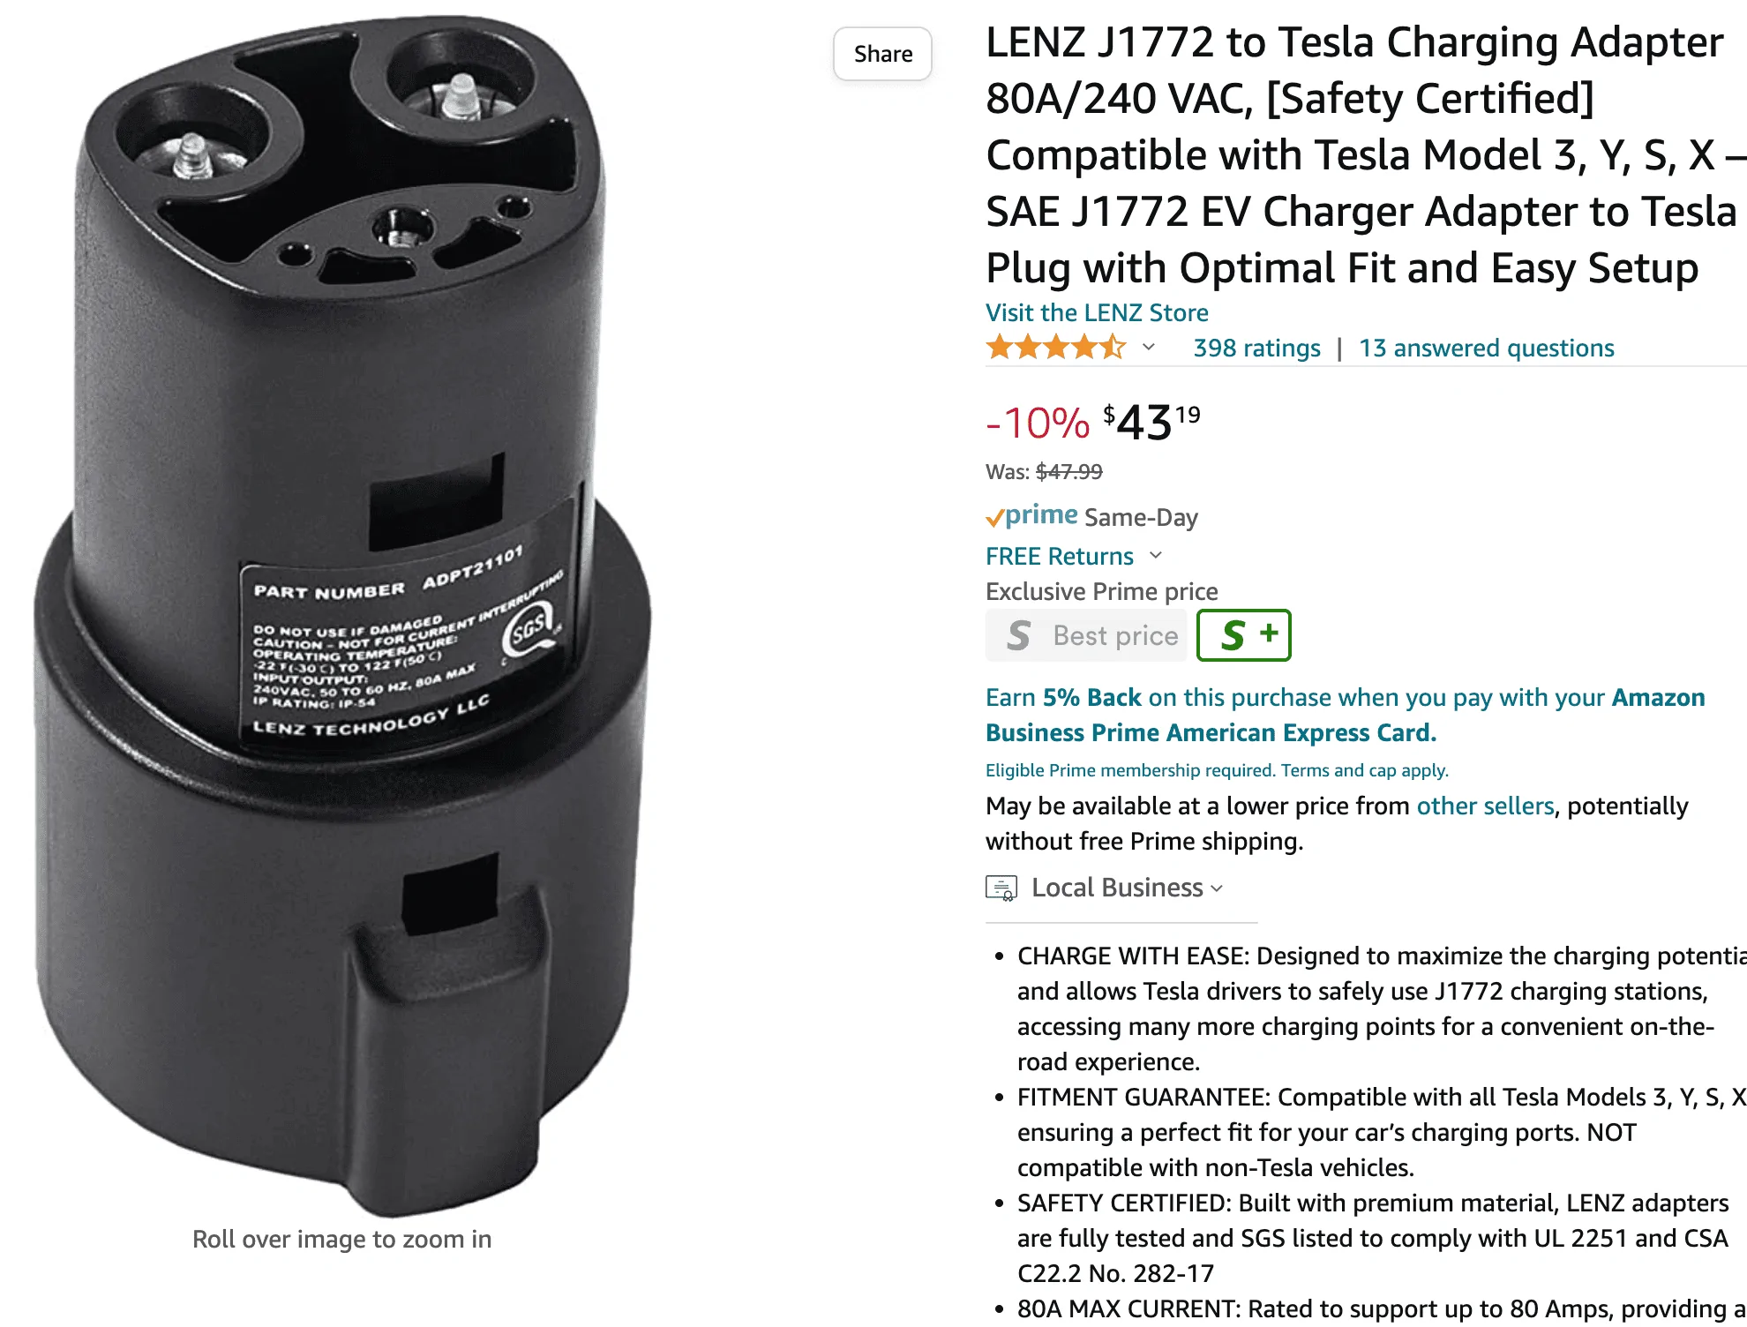Click the Local Business label
The height and width of the screenshot is (1327, 1747).
(1117, 888)
